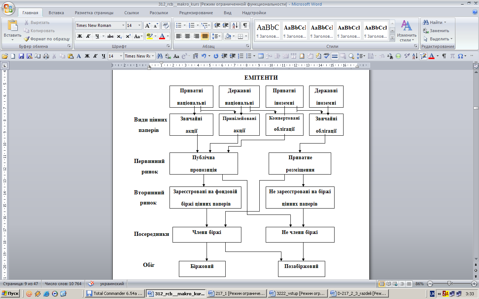
Task: Align text right in ribbon
Action: (196, 36)
